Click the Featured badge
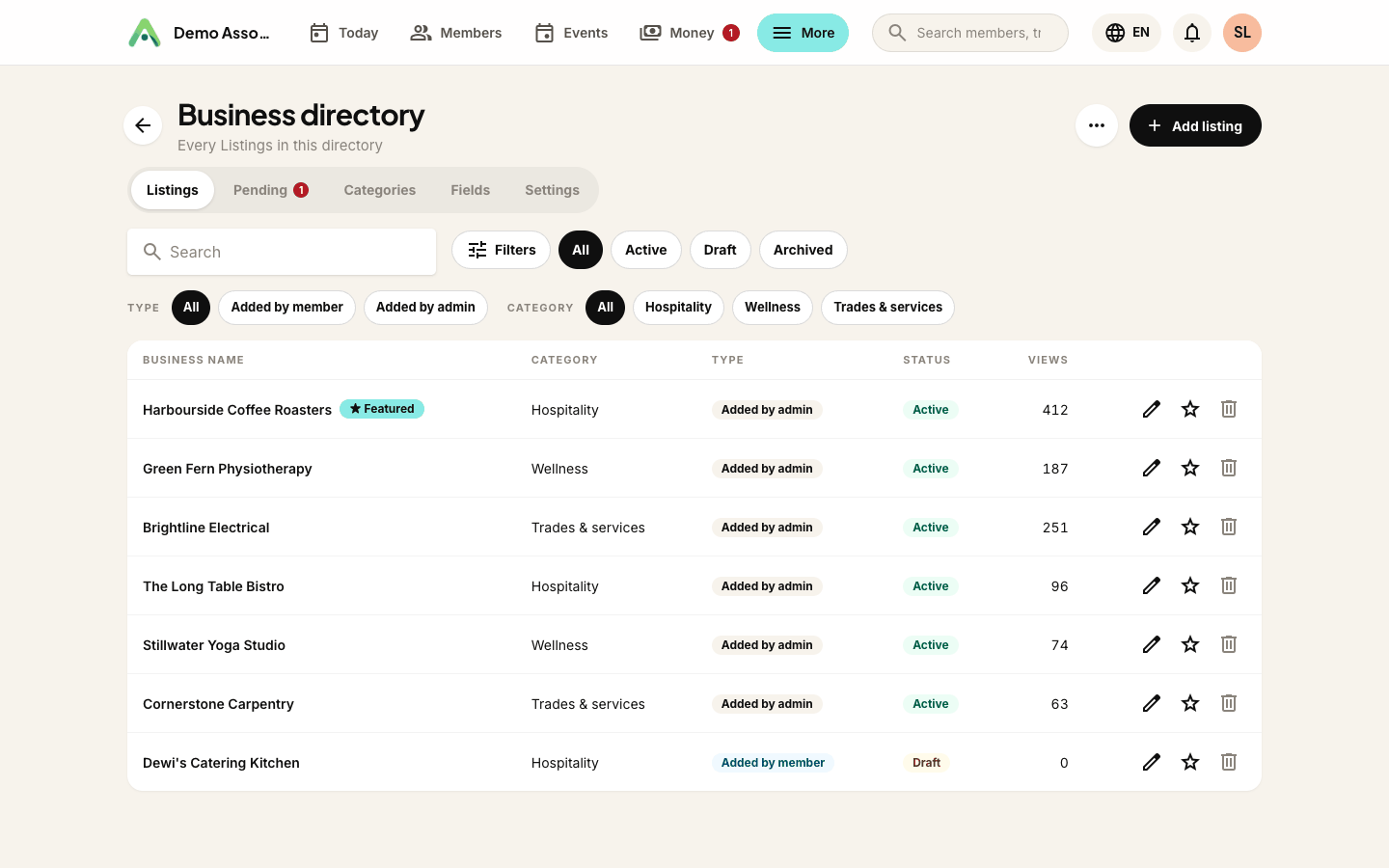1389x868 pixels. click(382, 409)
